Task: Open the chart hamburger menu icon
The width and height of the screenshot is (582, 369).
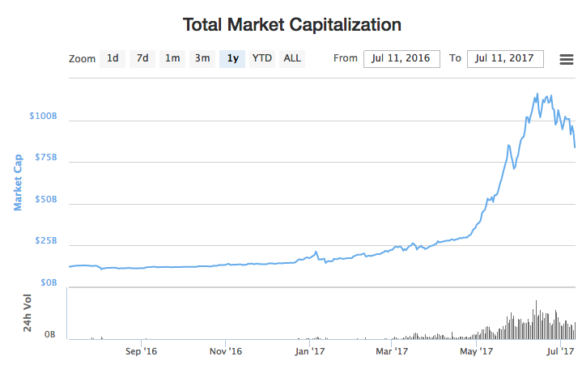Action: point(567,59)
